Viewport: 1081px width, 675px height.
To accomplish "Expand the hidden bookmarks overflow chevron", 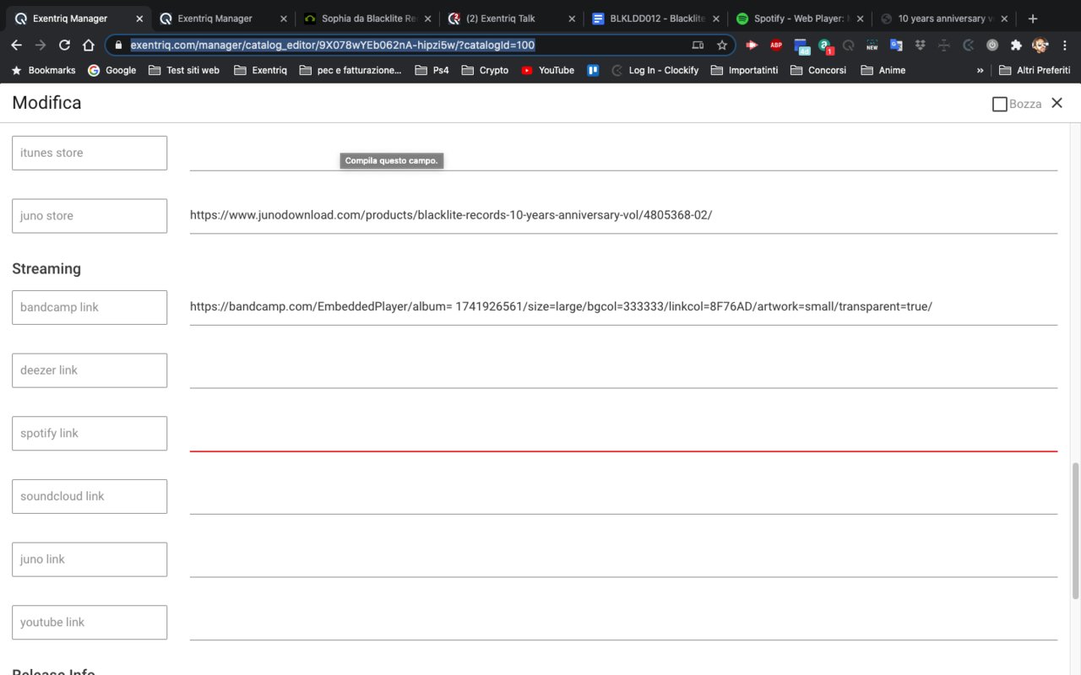I will (980, 71).
